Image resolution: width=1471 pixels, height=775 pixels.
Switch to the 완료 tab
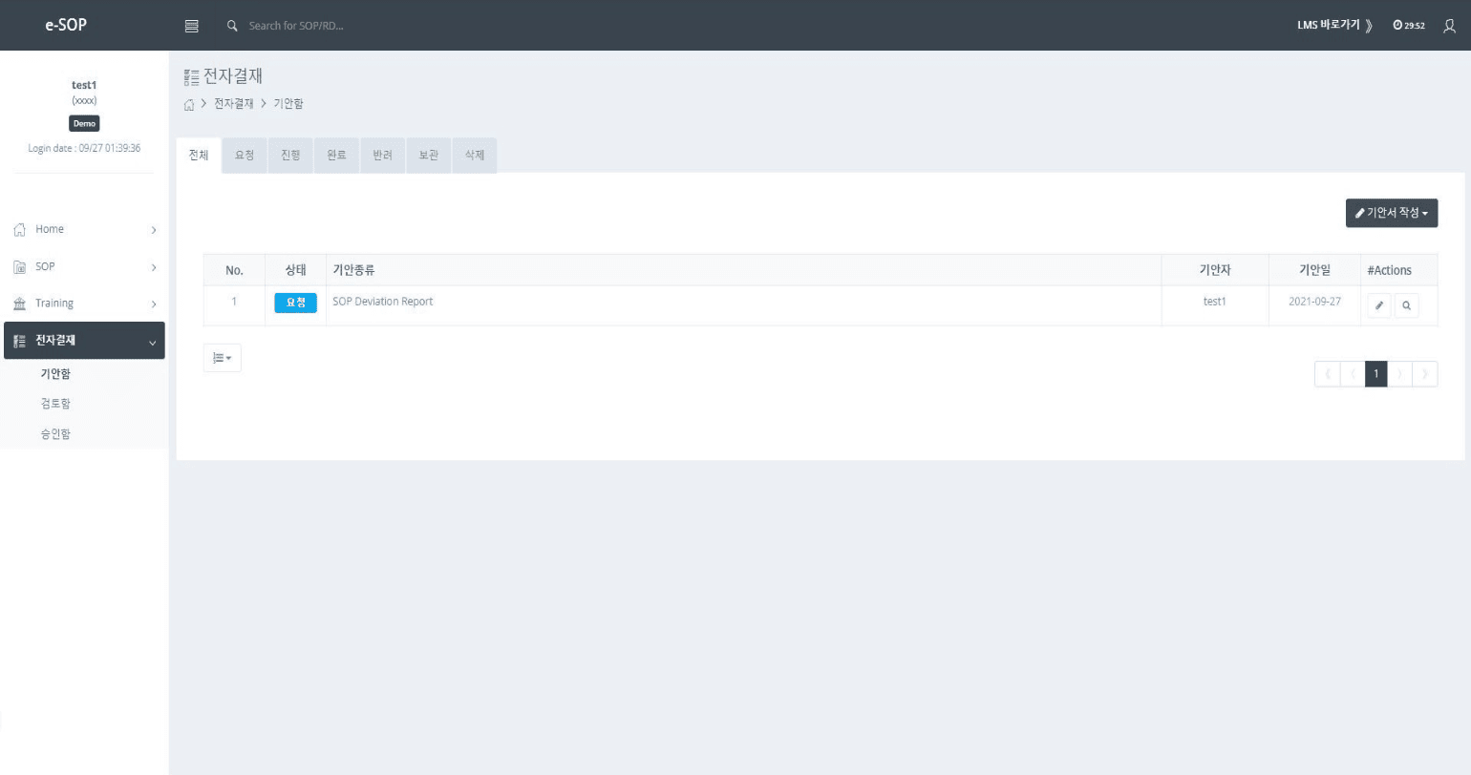(336, 155)
